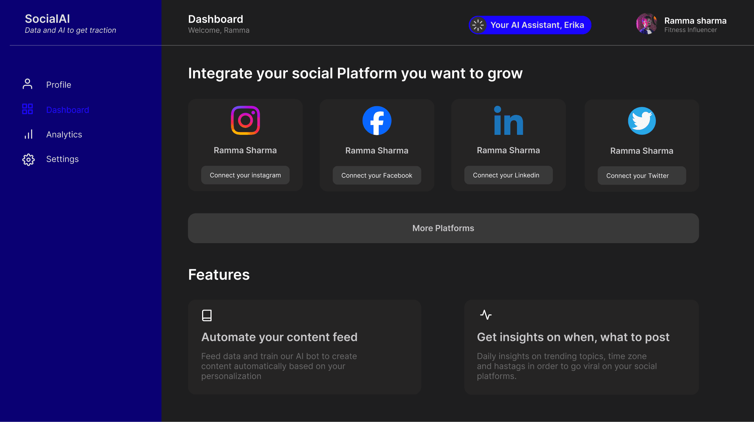
Task: Click the Profile person icon in sidebar
Action: [28, 84]
